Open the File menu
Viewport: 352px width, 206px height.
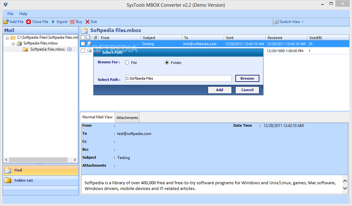10,14
